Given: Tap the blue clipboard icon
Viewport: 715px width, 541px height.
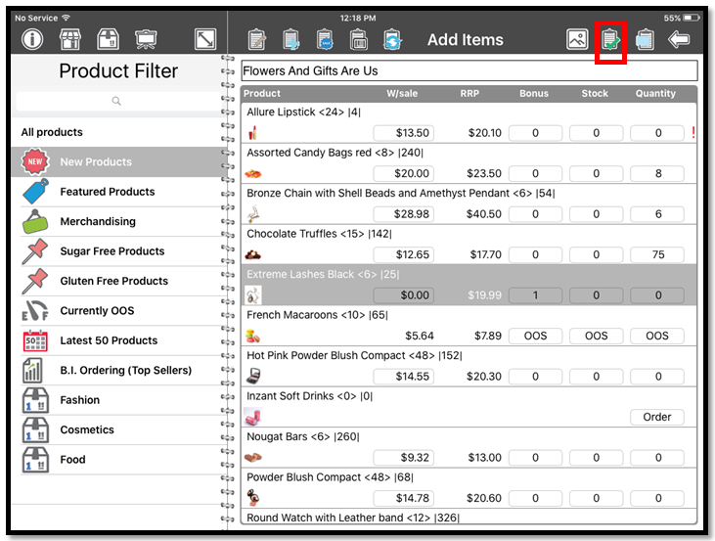Looking at the screenshot, I should coord(645,40).
